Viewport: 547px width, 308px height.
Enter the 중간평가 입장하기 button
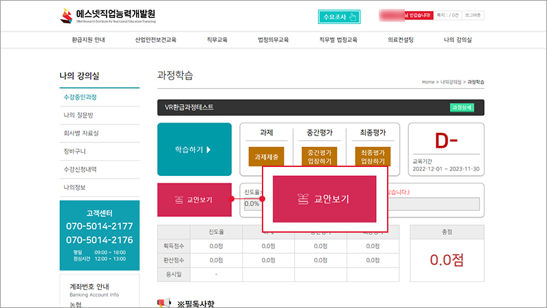point(319,157)
